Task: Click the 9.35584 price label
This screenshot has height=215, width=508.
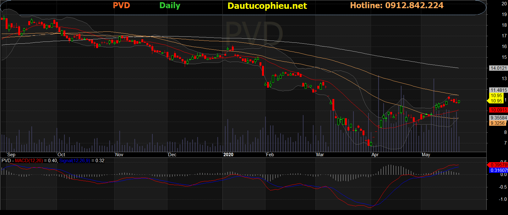Action: tap(499, 118)
